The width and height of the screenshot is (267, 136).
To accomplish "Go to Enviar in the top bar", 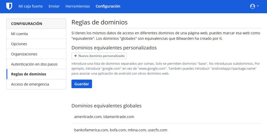I will (x=54, y=6).
